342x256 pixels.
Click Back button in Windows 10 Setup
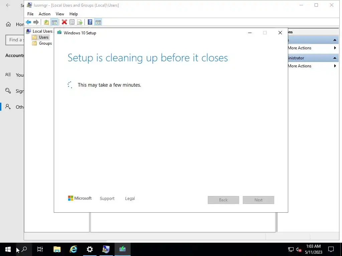pyautogui.click(x=223, y=200)
